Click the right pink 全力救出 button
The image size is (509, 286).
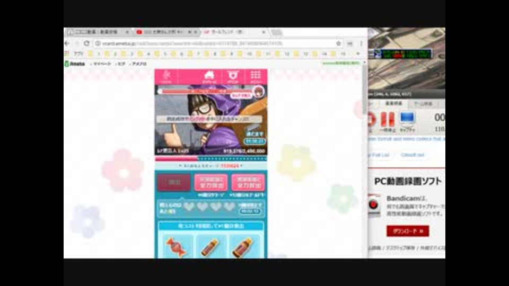248,183
